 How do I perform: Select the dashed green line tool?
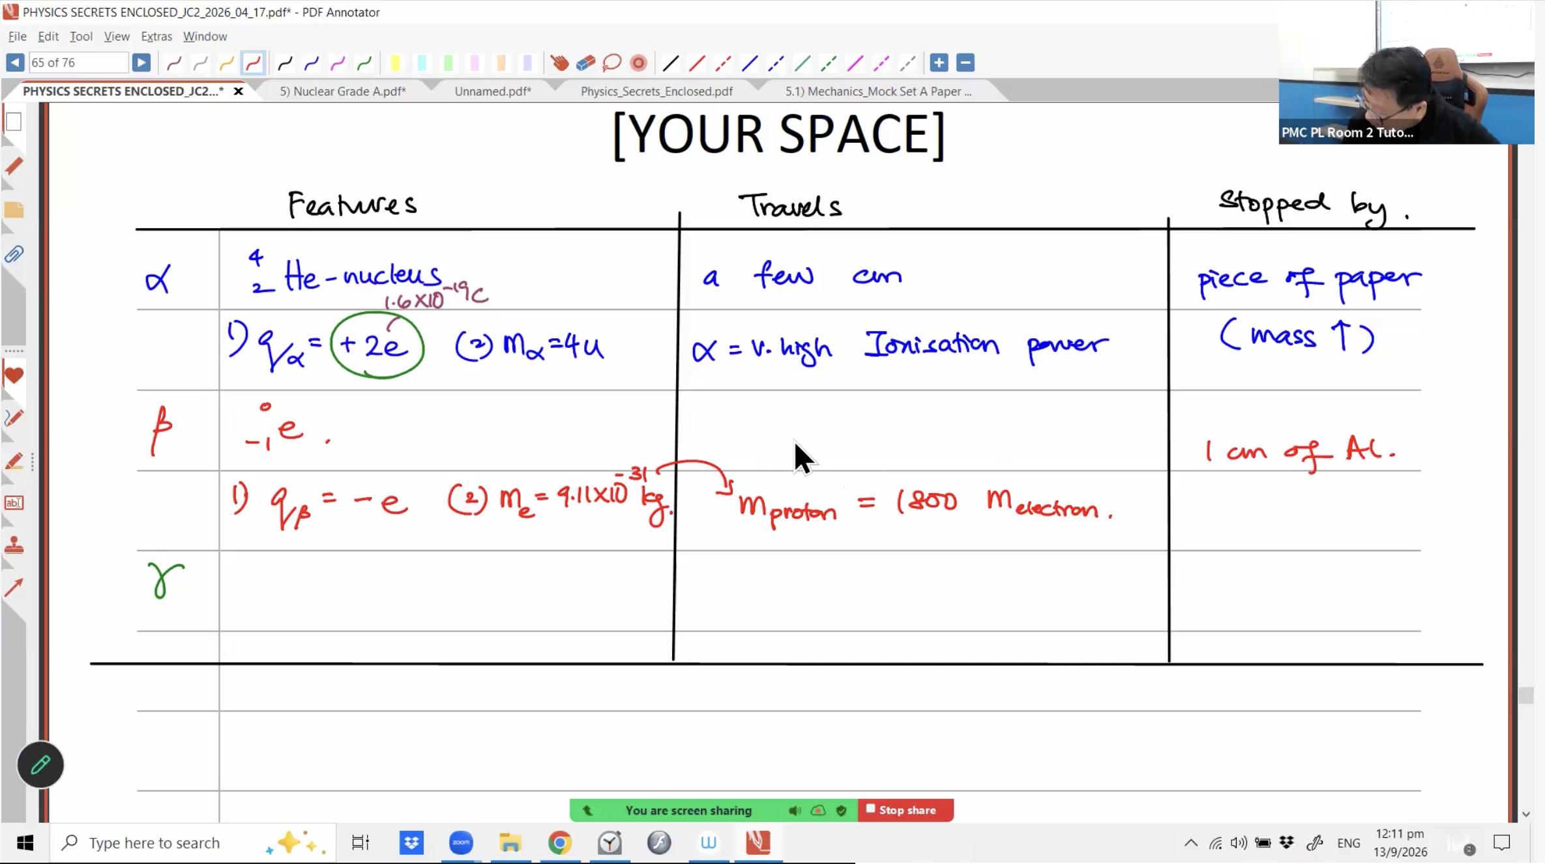pyautogui.click(x=829, y=63)
